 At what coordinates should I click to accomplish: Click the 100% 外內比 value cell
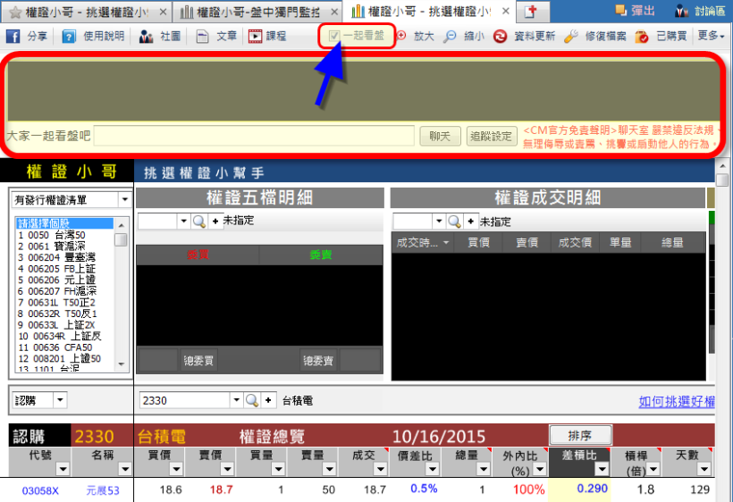pyautogui.click(x=520, y=489)
